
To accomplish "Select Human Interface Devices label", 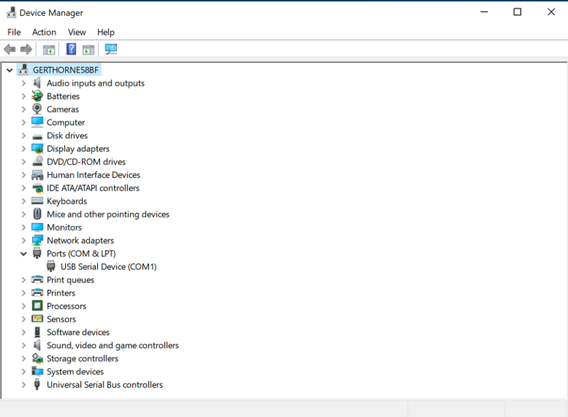I will 94,175.
